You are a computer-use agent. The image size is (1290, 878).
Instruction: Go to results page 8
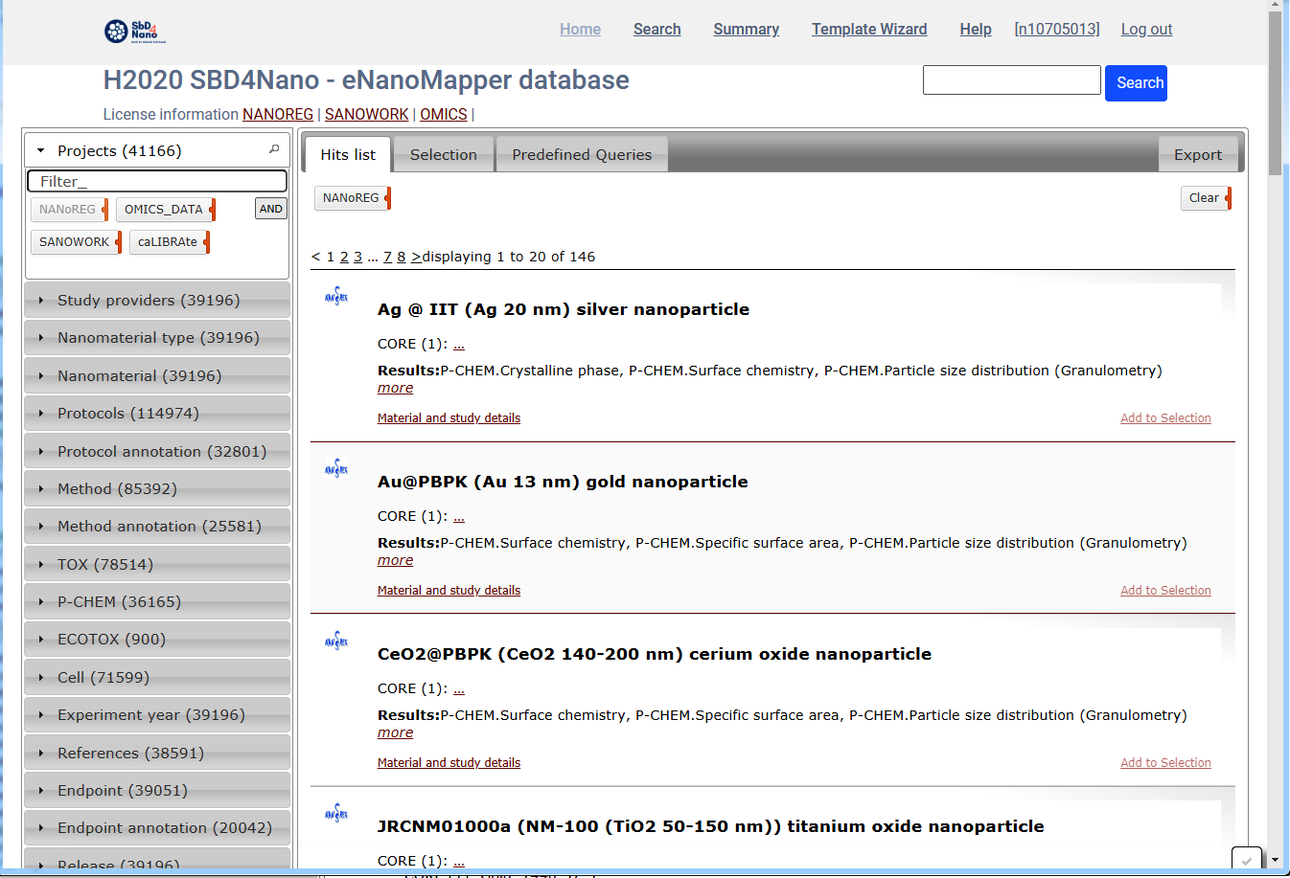point(402,257)
